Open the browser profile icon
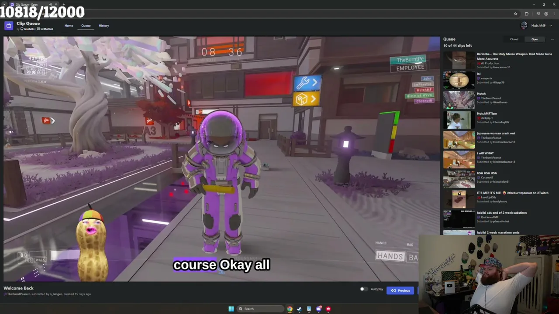This screenshot has width=559, height=314. click(x=546, y=14)
